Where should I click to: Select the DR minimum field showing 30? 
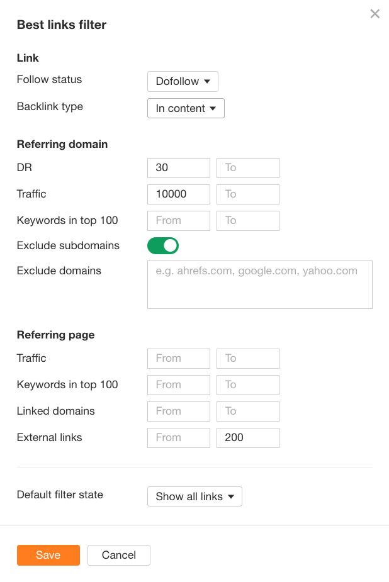[x=178, y=168]
